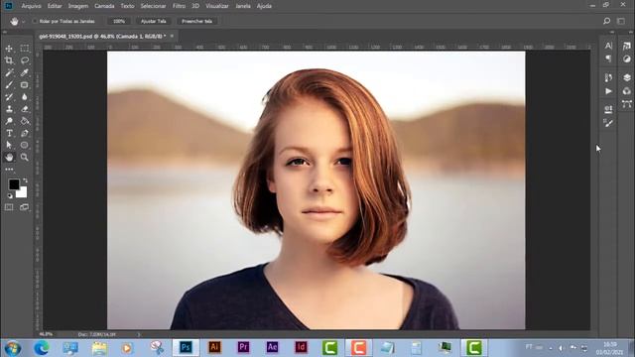Select the Pen tool
The width and height of the screenshot is (635, 357).
(24, 133)
